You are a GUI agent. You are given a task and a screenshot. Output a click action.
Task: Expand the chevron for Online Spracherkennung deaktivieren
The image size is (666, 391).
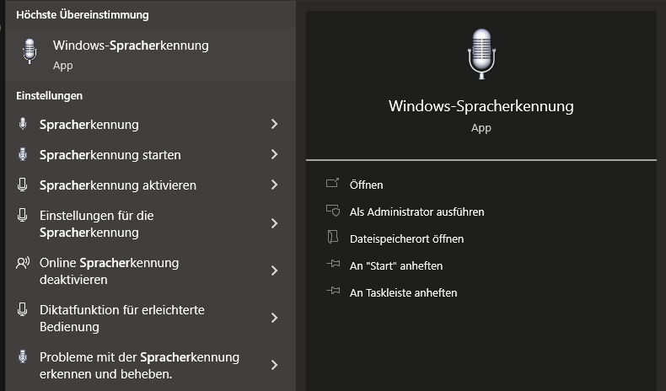[274, 270]
